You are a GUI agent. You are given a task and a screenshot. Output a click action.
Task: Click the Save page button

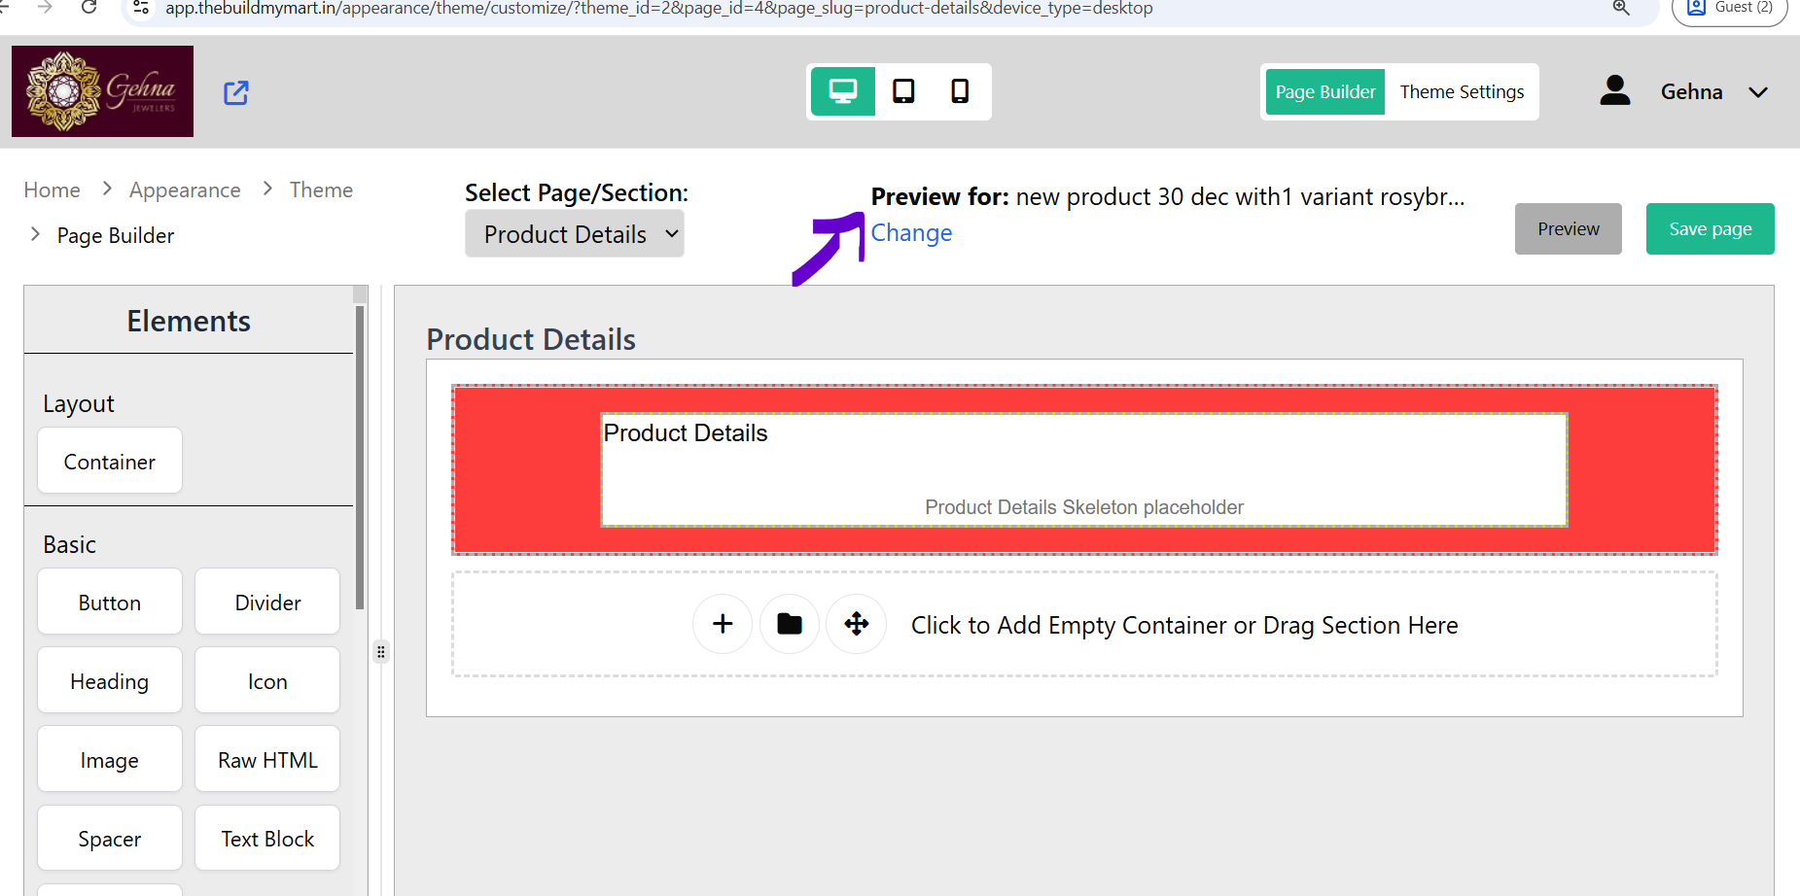1710,229
